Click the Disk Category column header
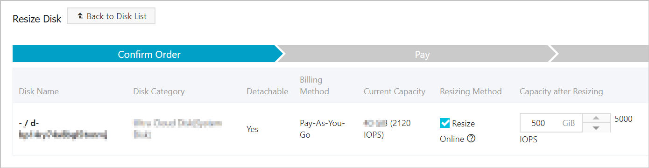This screenshot has height=168, width=649. (x=159, y=91)
